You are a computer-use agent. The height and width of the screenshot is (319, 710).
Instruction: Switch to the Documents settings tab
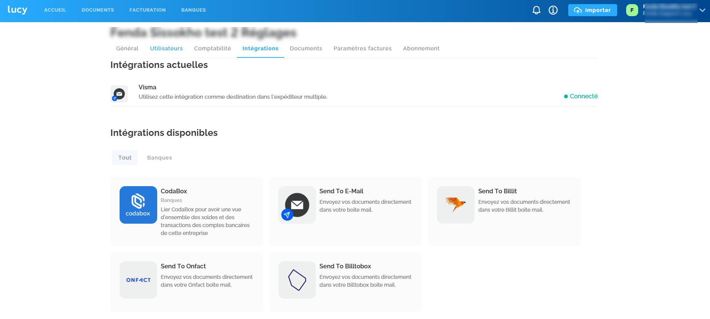(x=306, y=48)
